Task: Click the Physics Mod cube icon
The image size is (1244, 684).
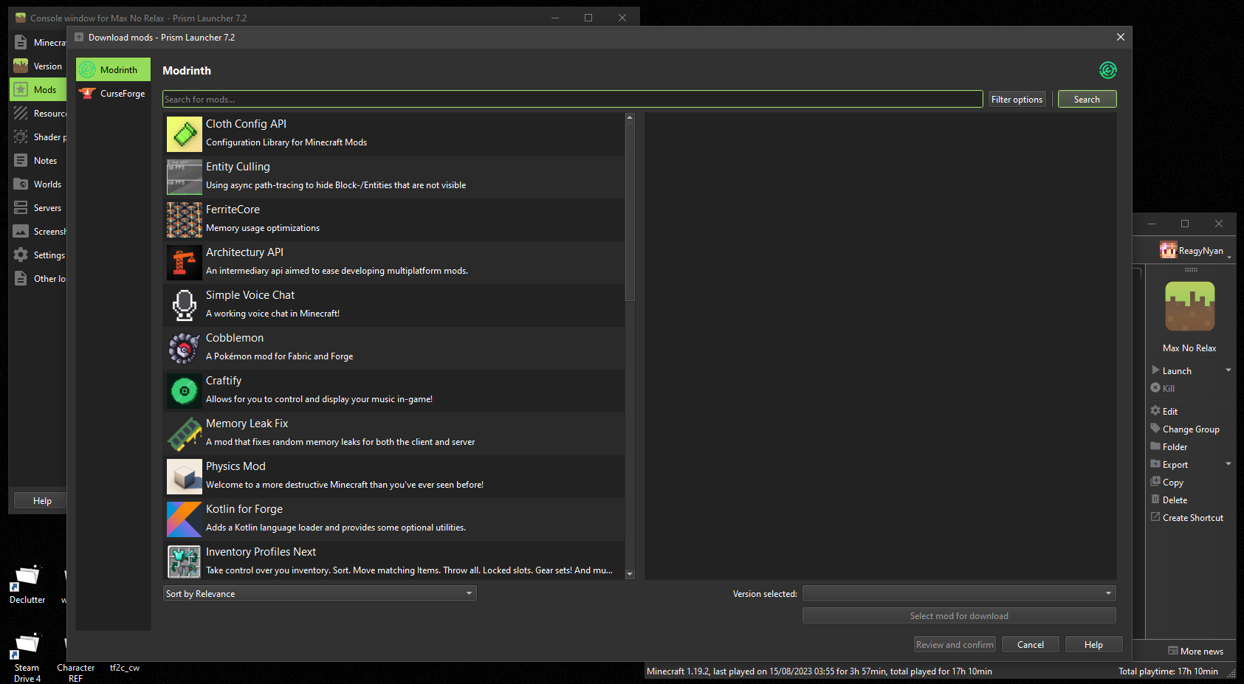Action: tap(185, 477)
